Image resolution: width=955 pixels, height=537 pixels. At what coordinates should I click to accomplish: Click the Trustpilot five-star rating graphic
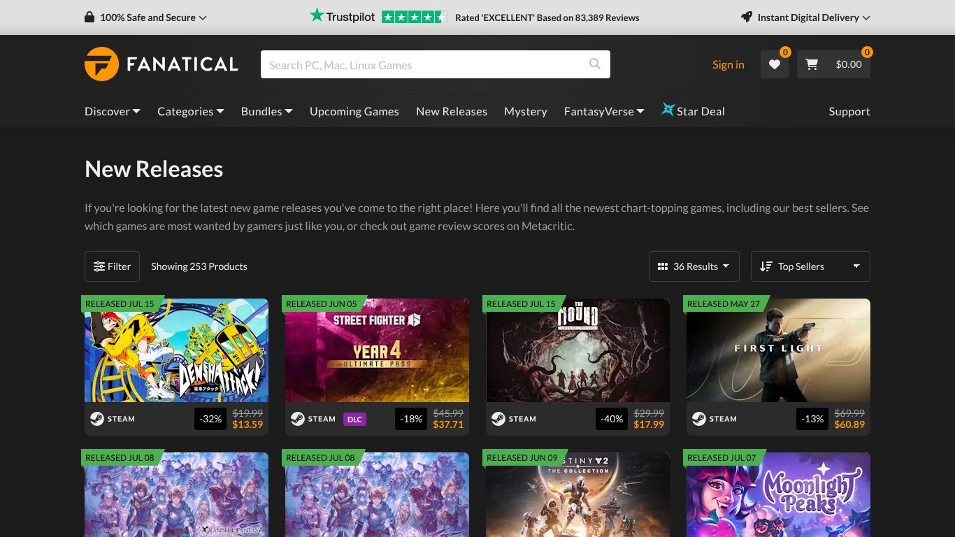(414, 17)
